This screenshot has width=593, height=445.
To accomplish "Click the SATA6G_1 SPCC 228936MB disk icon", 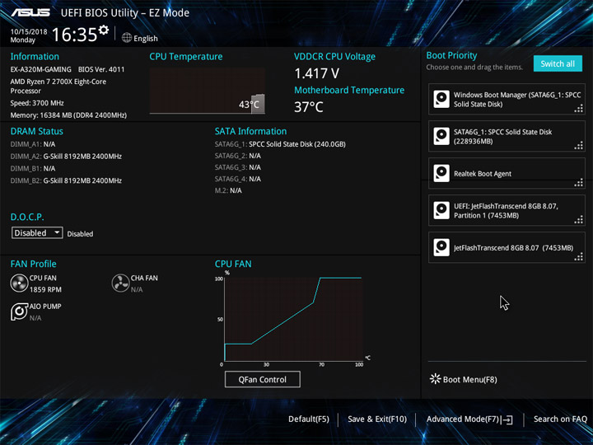I will click(441, 136).
